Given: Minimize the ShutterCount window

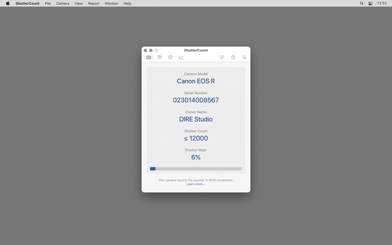Looking at the screenshot, I should (151, 50).
